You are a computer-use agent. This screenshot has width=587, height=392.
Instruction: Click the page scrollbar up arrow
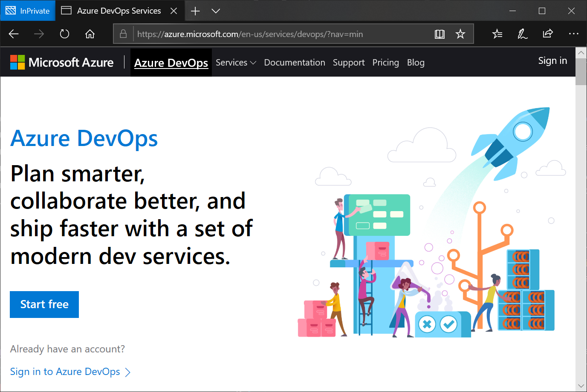pyautogui.click(x=581, y=53)
